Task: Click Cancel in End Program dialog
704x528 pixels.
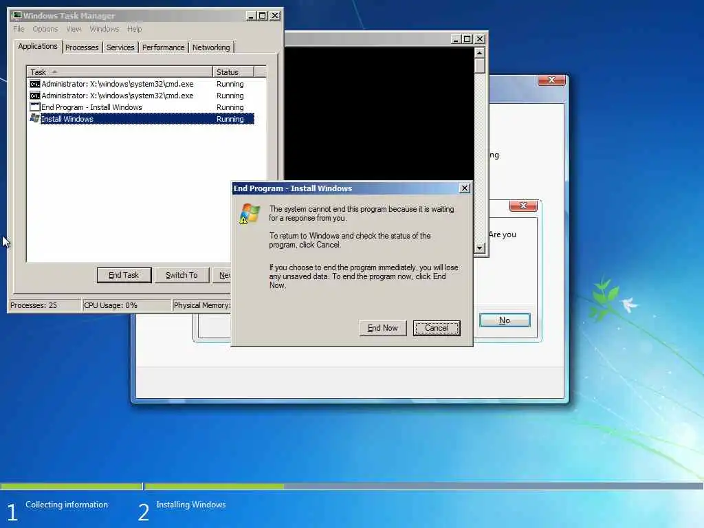Action: [x=437, y=328]
